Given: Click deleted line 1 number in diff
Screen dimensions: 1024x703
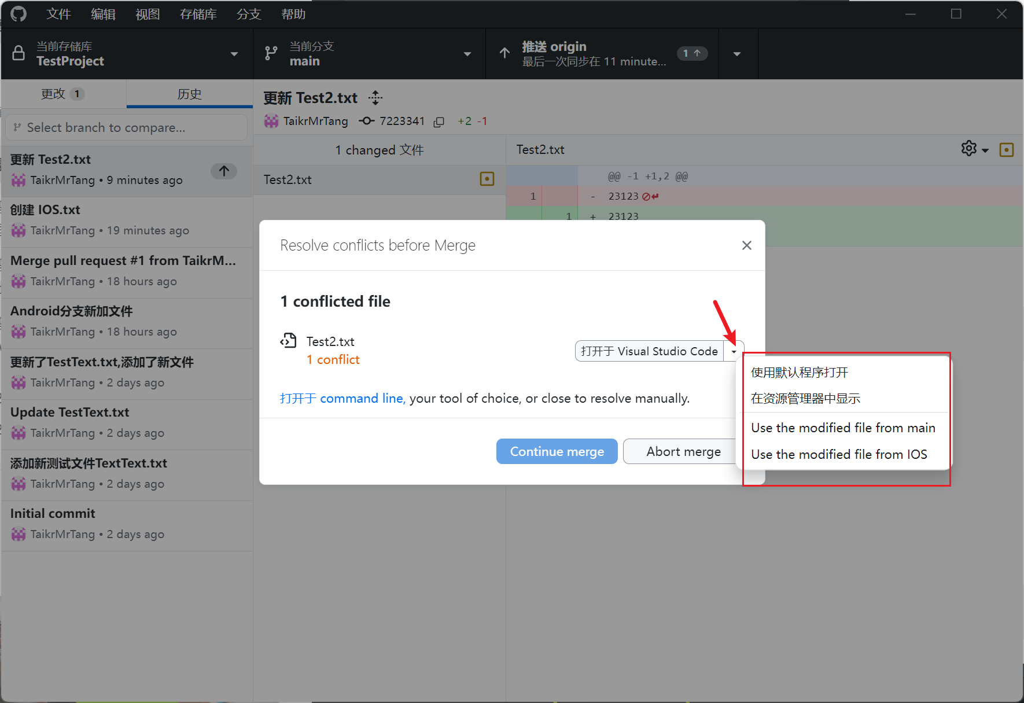Looking at the screenshot, I should (x=533, y=196).
